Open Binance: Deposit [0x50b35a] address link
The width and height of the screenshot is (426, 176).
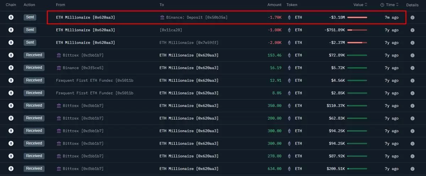pyautogui.click(x=197, y=17)
